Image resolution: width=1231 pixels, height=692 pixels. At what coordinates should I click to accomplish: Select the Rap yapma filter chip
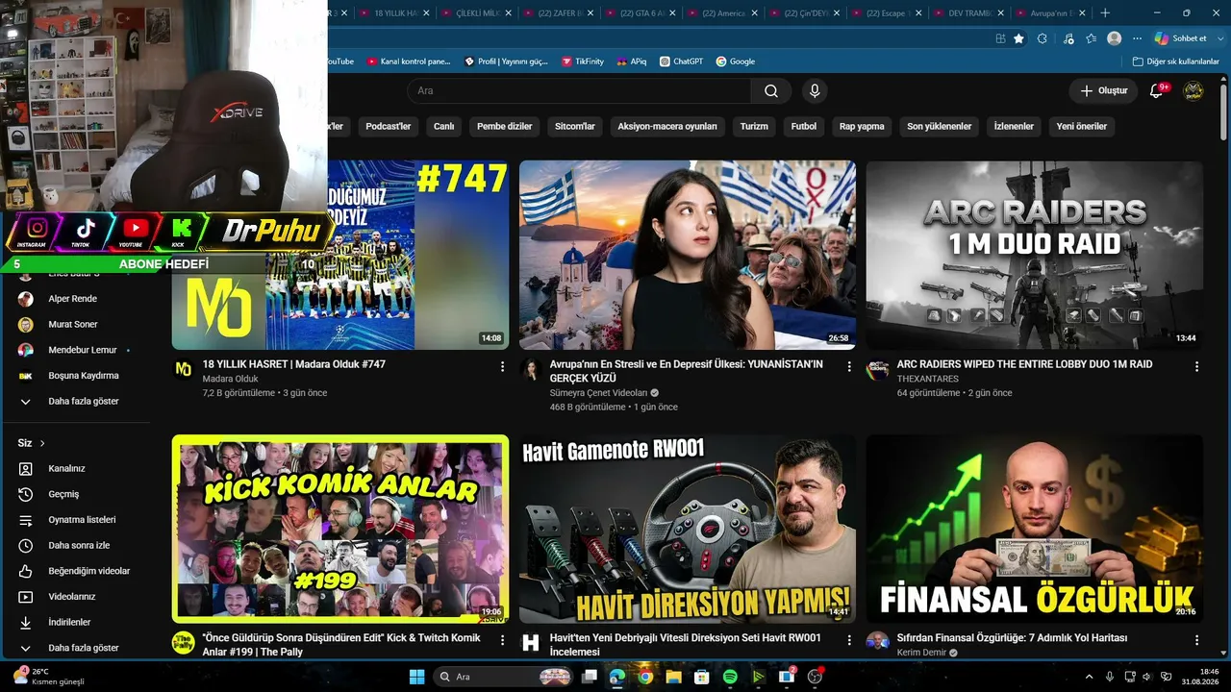tap(862, 126)
